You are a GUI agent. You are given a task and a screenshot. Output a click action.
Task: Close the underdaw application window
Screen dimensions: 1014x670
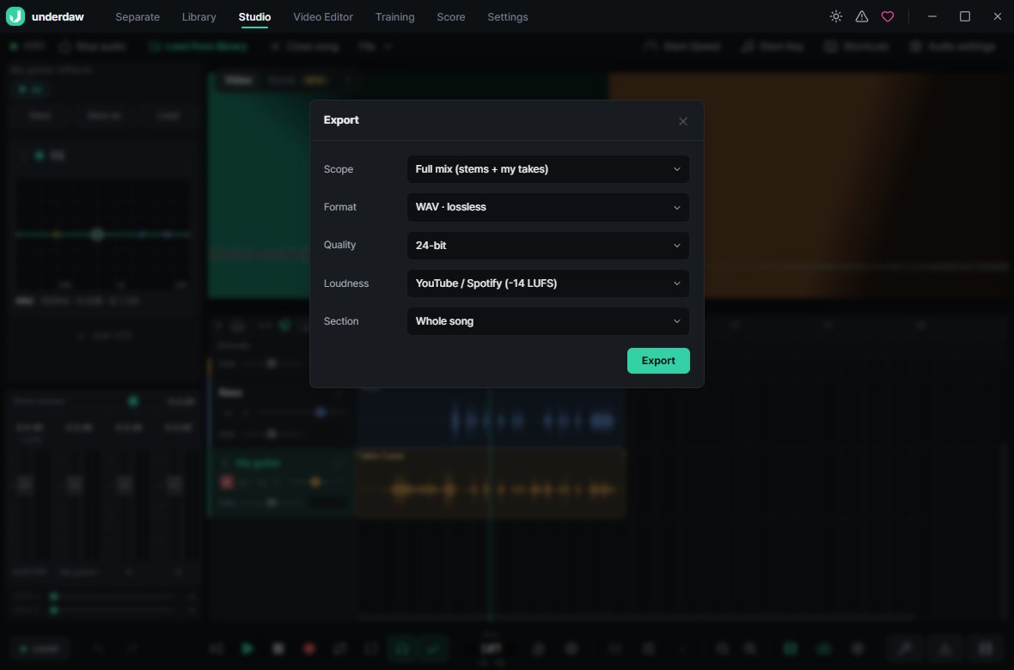pos(997,17)
